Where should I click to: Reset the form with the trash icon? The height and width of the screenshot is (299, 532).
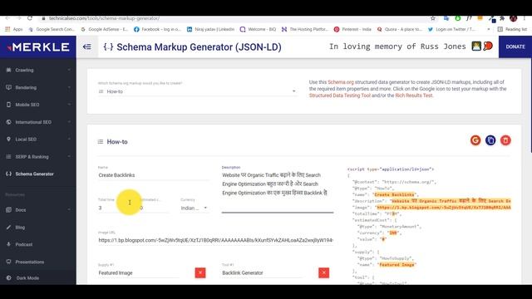[505, 140]
